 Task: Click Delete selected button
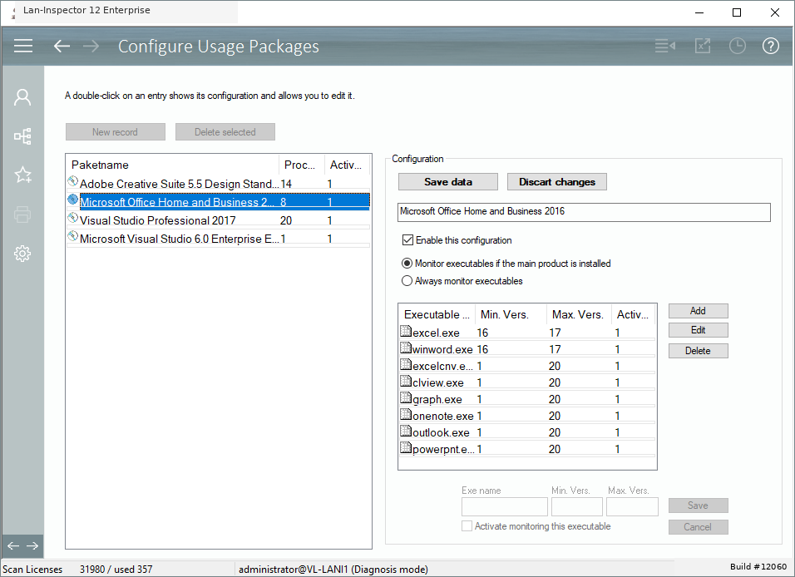(225, 132)
